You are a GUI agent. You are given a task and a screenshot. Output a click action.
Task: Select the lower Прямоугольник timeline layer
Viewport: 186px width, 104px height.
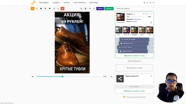[133, 51]
